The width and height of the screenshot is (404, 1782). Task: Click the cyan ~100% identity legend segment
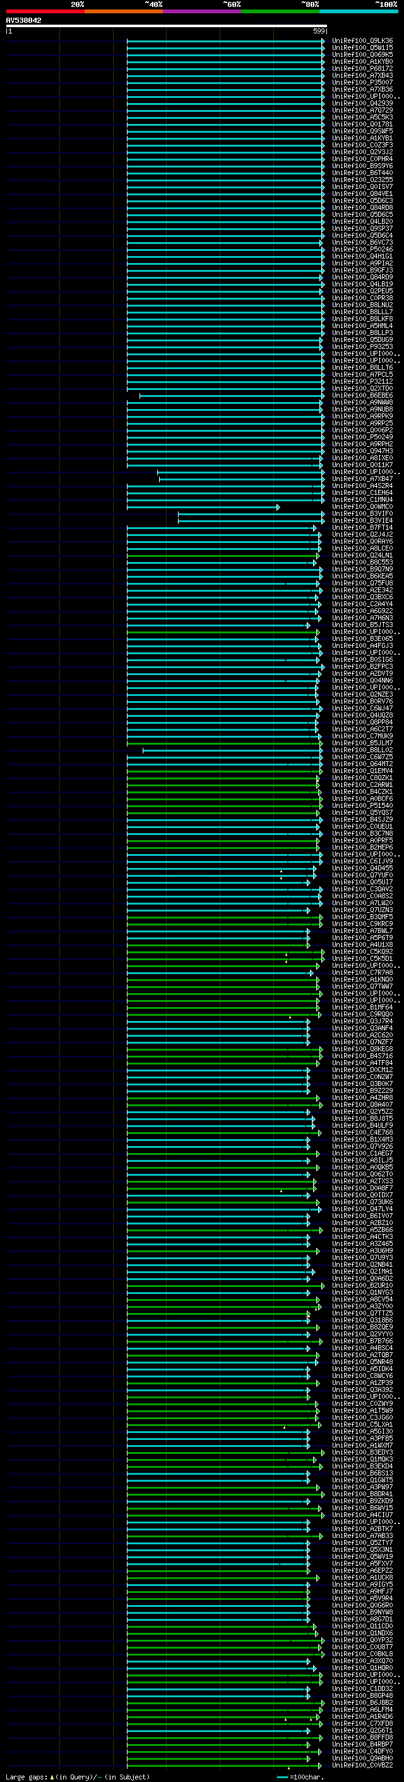(x=359, y=11)
